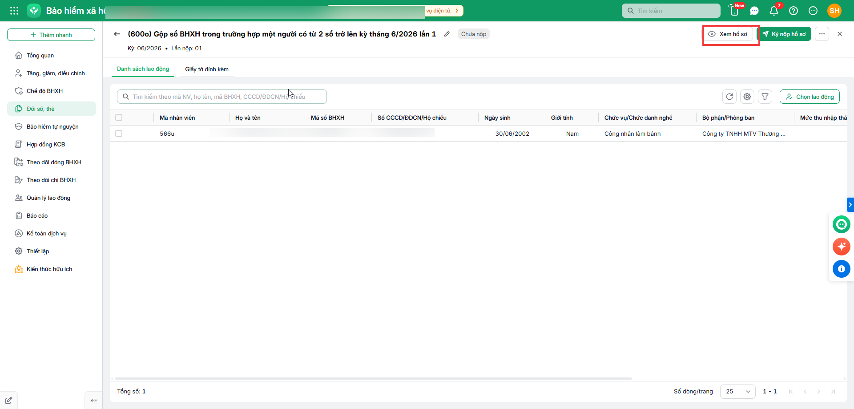Focus the top Tìm kiếm search box

tap(671, 11)
